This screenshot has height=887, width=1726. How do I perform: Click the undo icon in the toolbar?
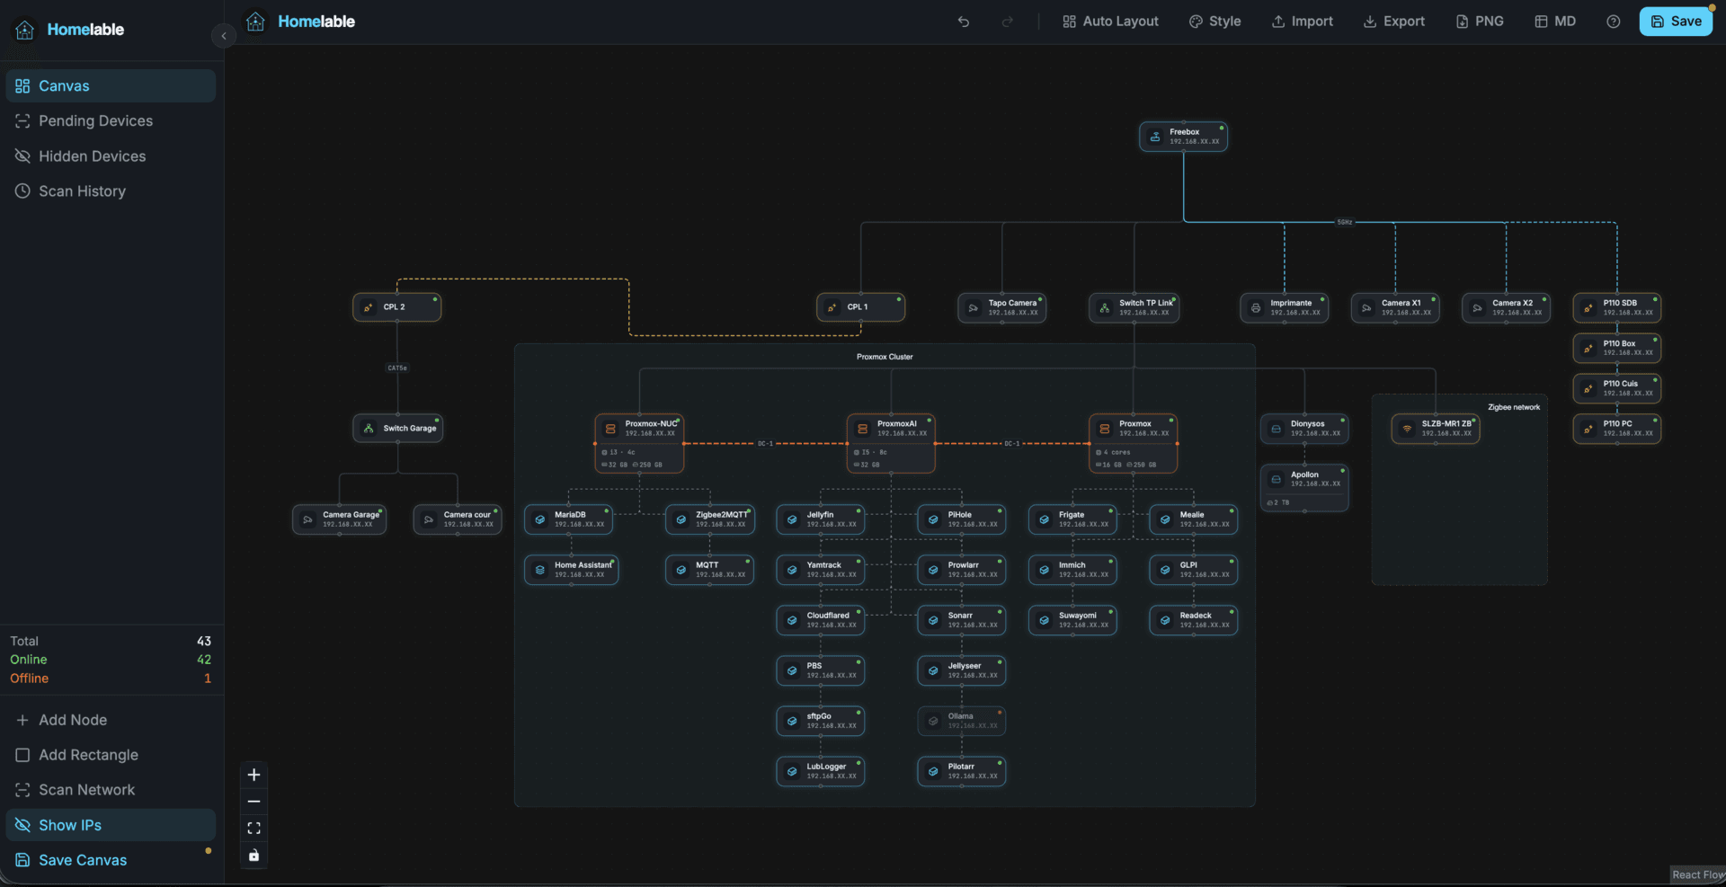tap(964, 21)
